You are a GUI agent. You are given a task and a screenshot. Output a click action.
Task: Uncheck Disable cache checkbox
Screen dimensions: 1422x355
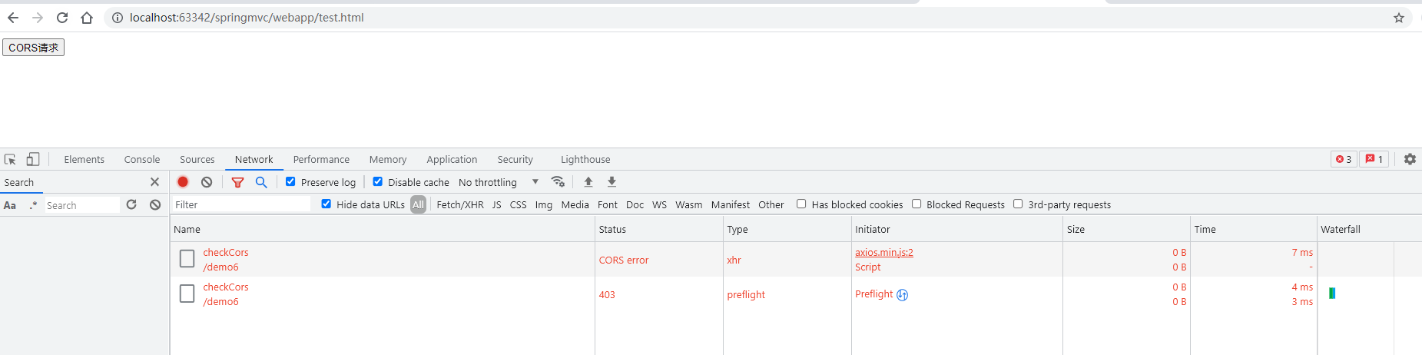(x=377, y=181)
